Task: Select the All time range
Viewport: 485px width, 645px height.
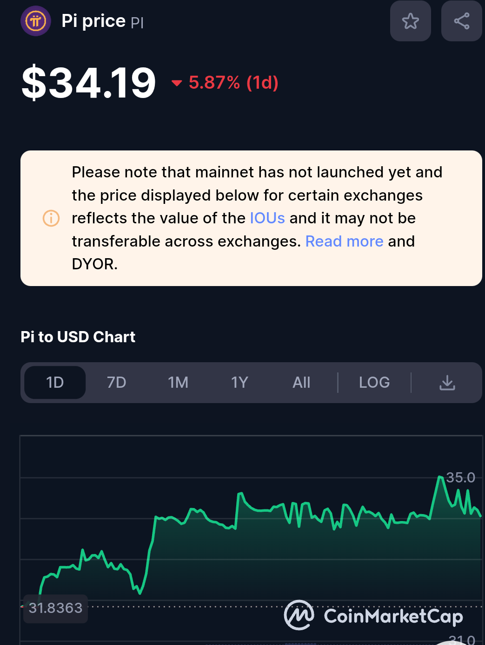Action: 301,383
